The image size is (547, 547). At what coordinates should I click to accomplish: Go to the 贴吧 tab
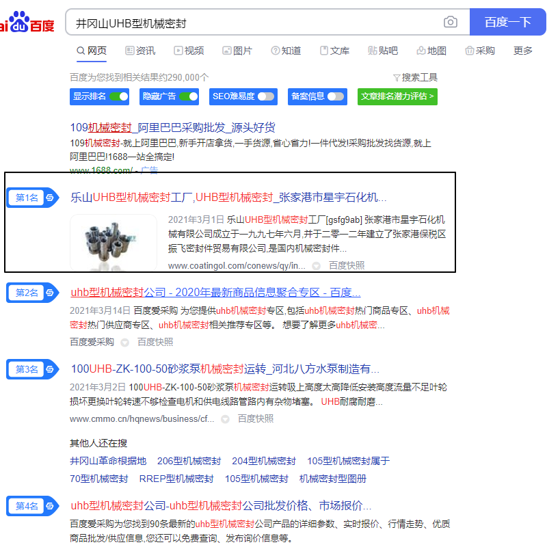(x=383, y=51)
